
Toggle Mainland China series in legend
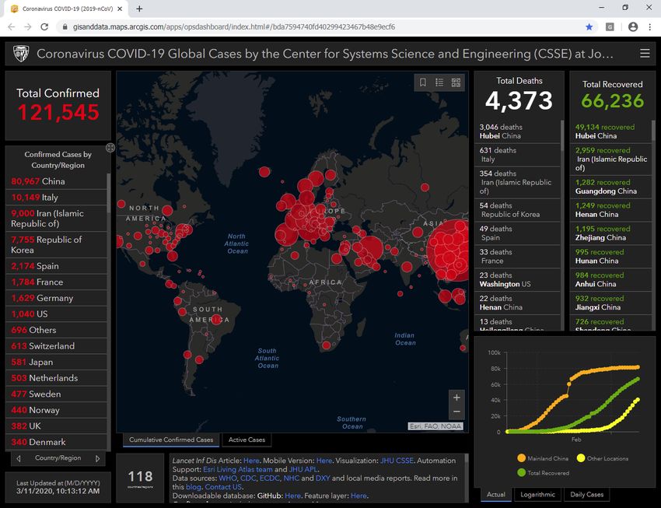tap(543, 458)
